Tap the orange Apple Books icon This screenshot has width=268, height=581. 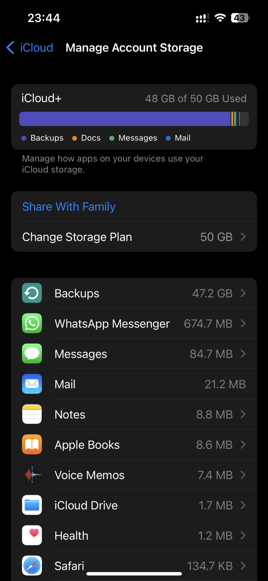tap(32, 444)
